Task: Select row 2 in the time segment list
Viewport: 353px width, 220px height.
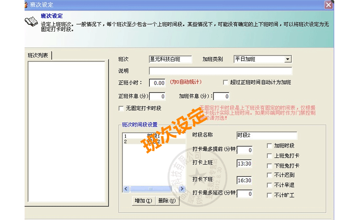Action: tap(154, 142)
